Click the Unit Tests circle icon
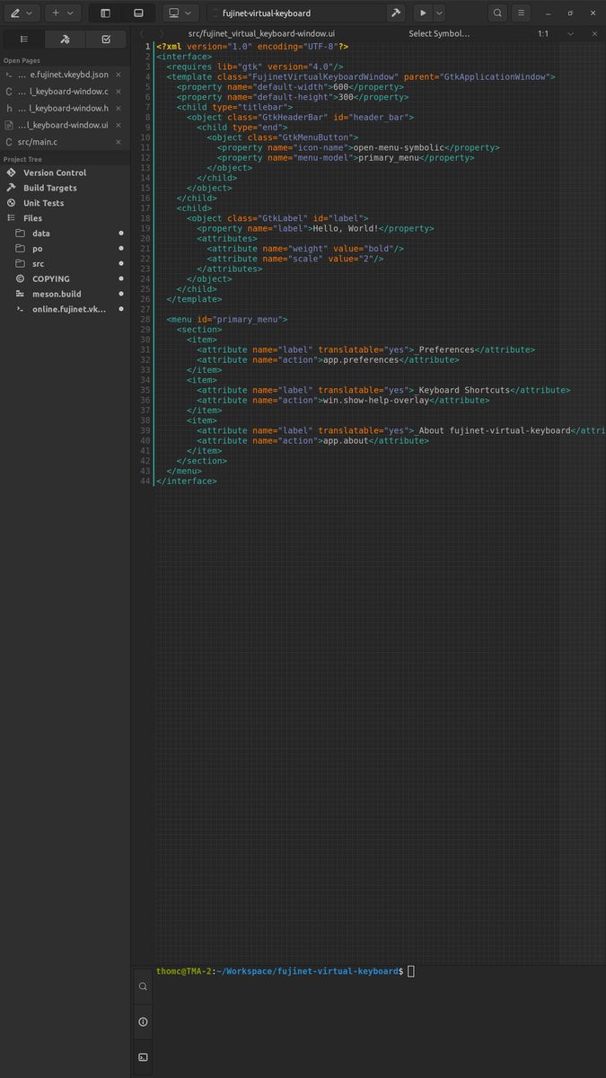 coord(12,203)
